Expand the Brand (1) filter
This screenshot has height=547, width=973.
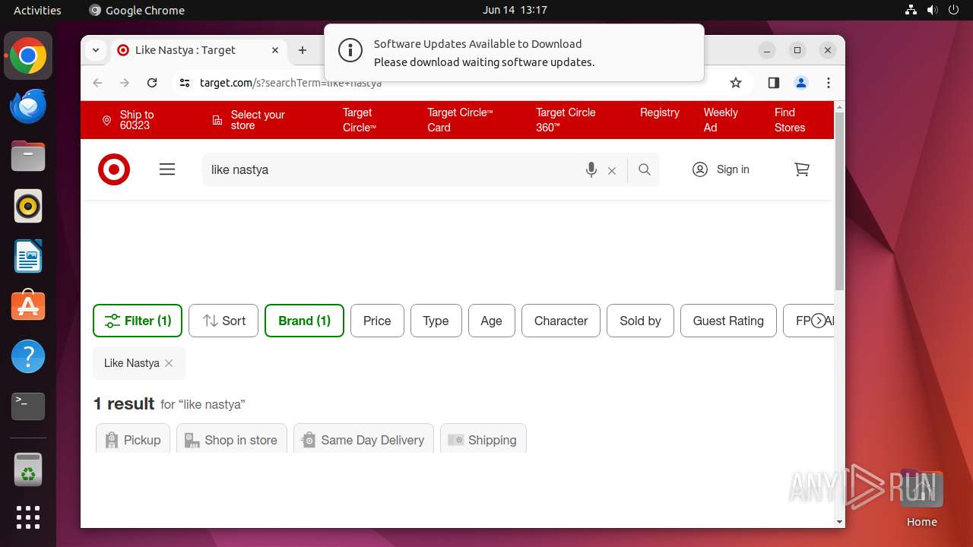pyautogui.click(x=304, y=321)
